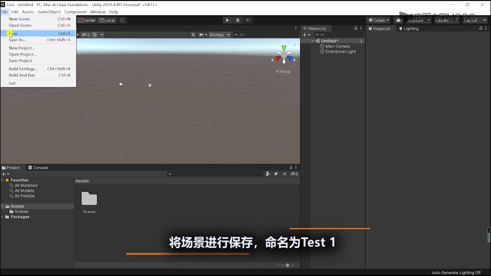Viewport: 491px width, 276px height.
Task: Click the Pause button in the toolbar
Action: (x=237, y=20)
